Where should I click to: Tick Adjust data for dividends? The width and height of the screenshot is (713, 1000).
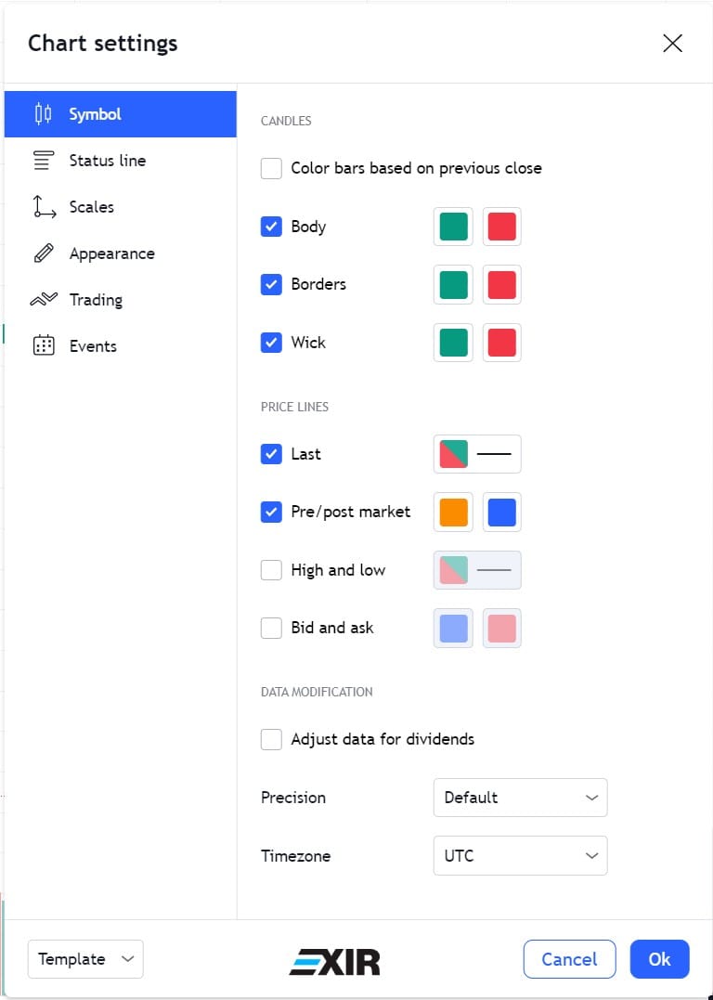[271, 739]
